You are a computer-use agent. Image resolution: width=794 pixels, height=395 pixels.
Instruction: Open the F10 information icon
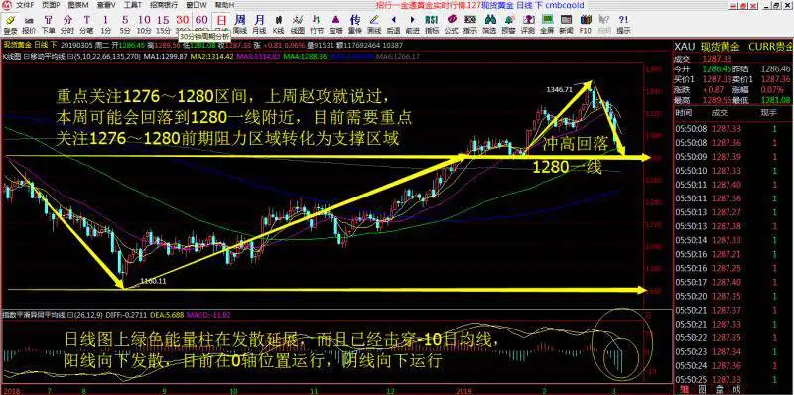click(x=585, y=23)
